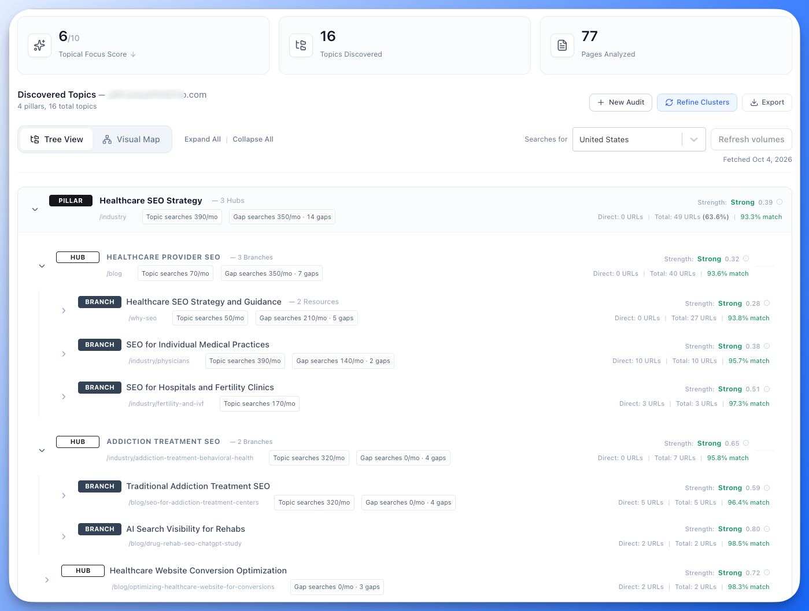Screen dimensions: 809x611
Task: Click the Refine Clusters button
Action: pos(697,102)
